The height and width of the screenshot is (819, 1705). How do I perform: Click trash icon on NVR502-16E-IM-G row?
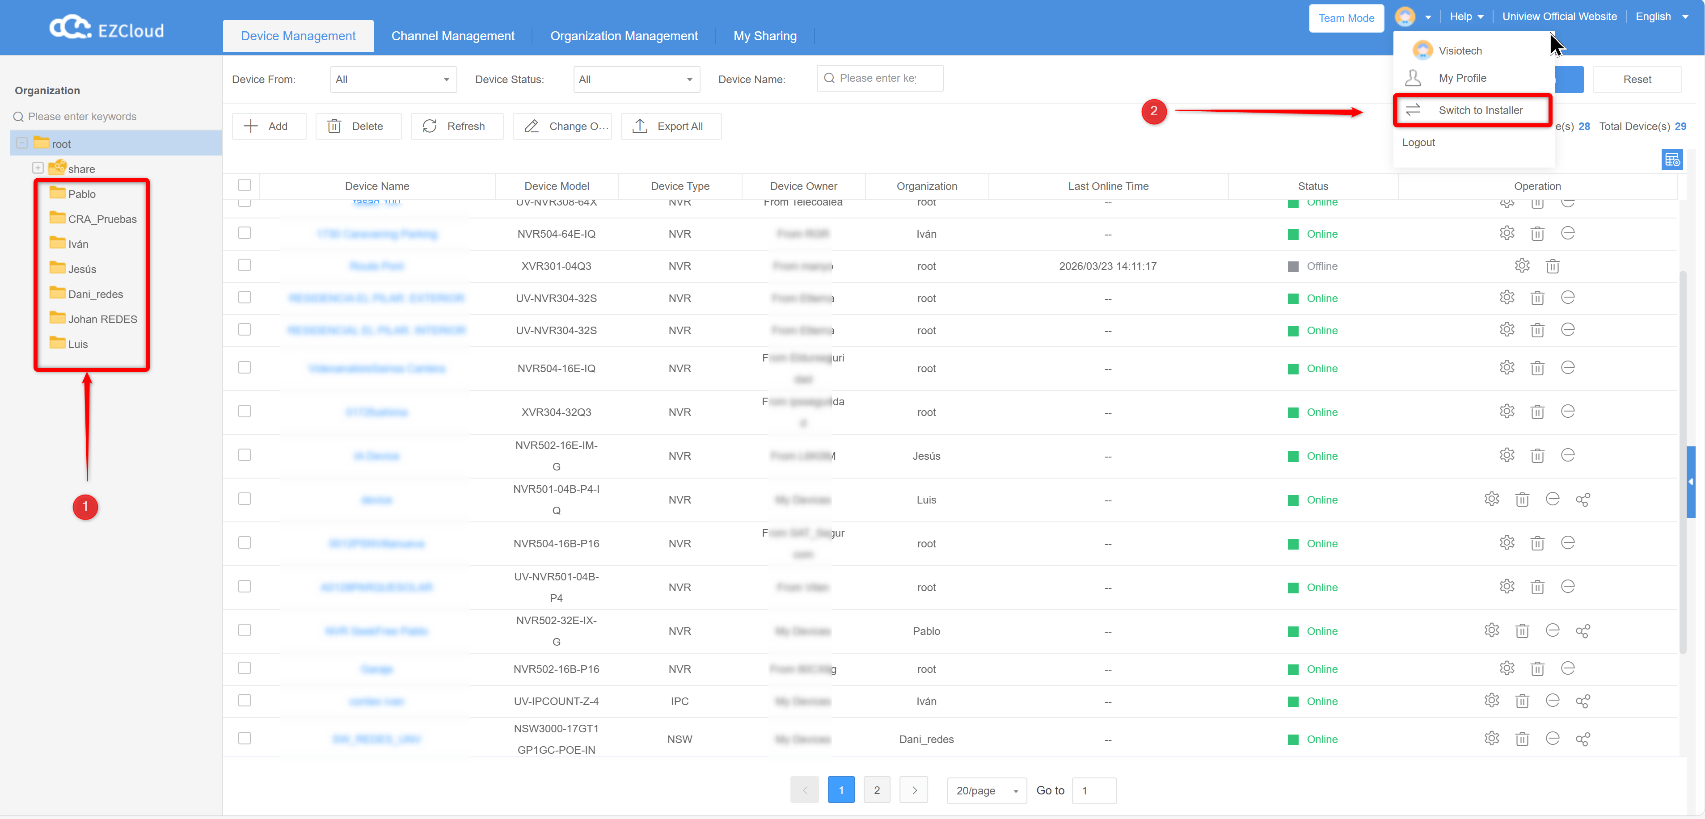pyautogui.click(x=1537, y=455)
